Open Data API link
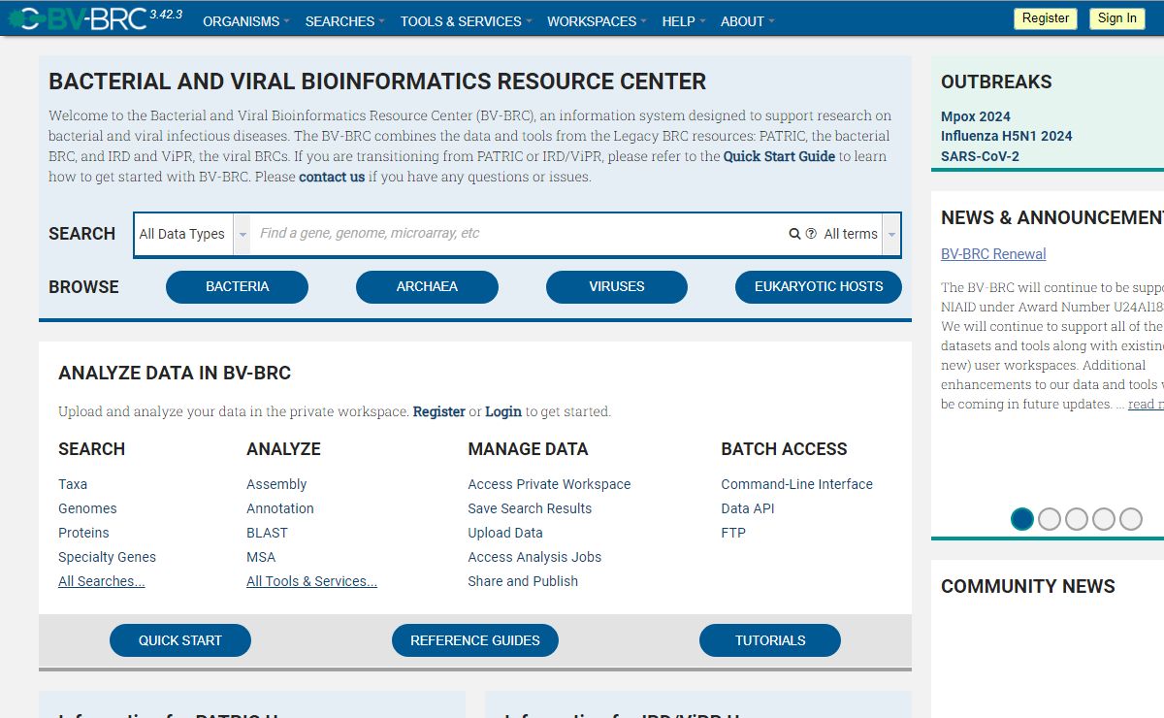 [x=748, y=508]
